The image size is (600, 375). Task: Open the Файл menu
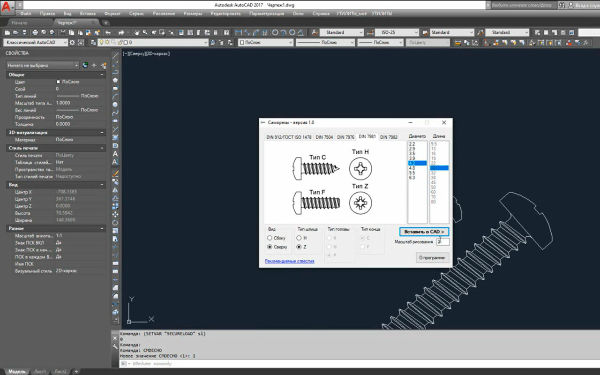coord(26,14)
